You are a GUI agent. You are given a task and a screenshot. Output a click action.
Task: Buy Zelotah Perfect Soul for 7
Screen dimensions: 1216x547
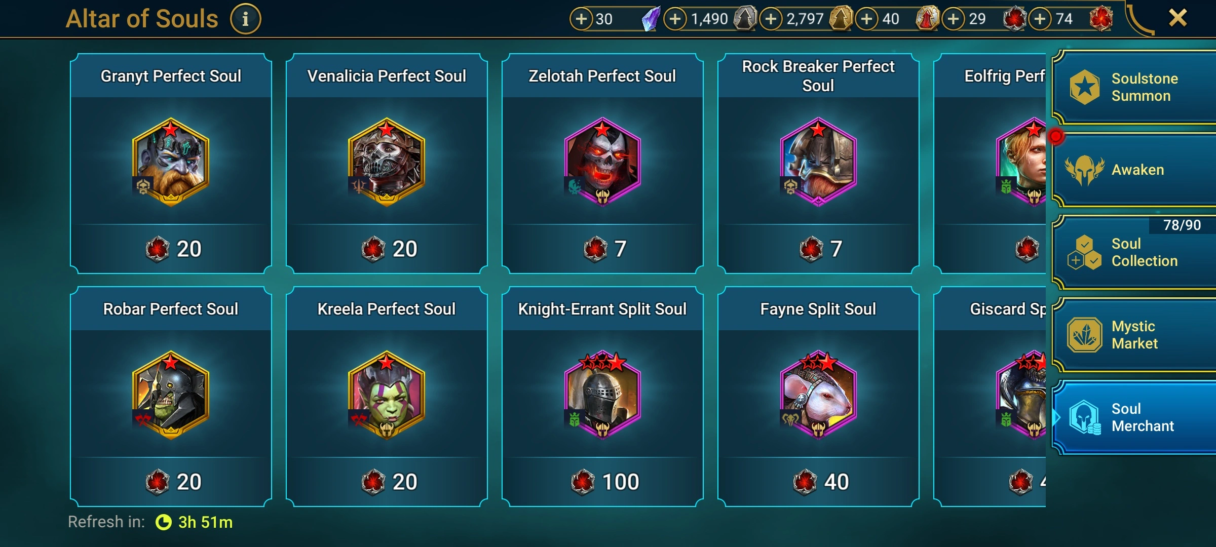[x=602, y=249]
